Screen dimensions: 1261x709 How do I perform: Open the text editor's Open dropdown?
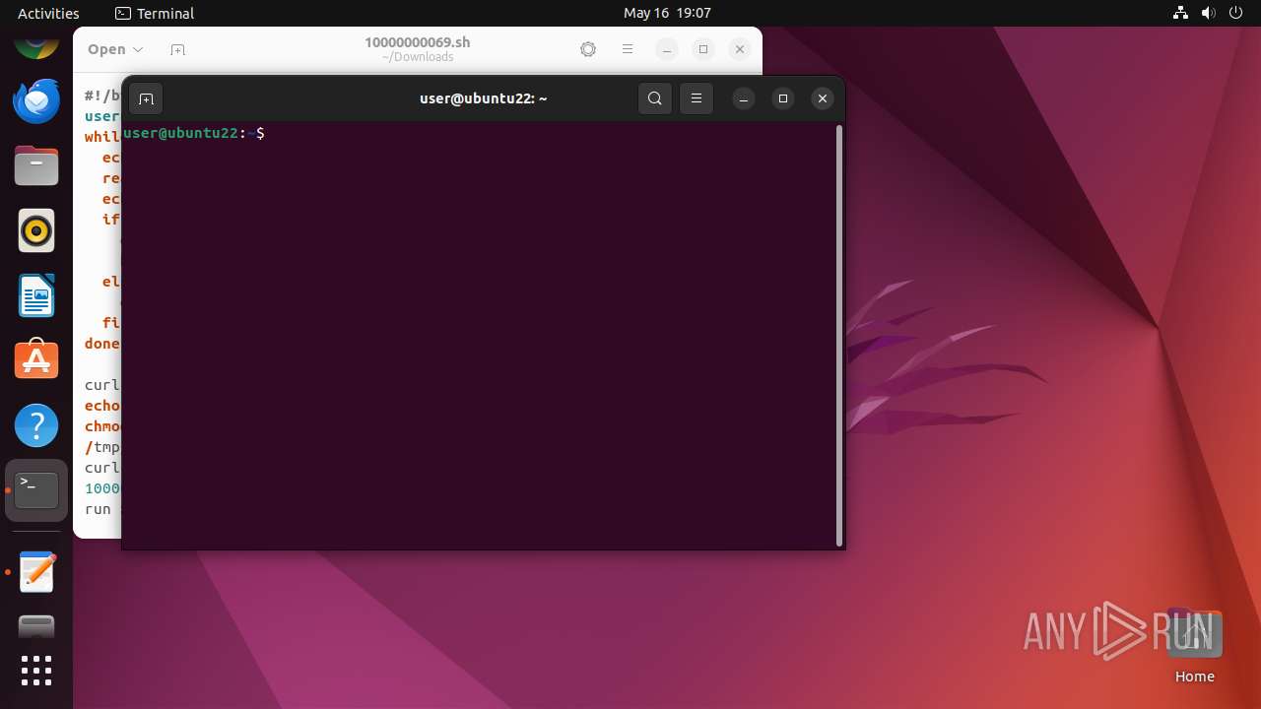click(115, 49)
